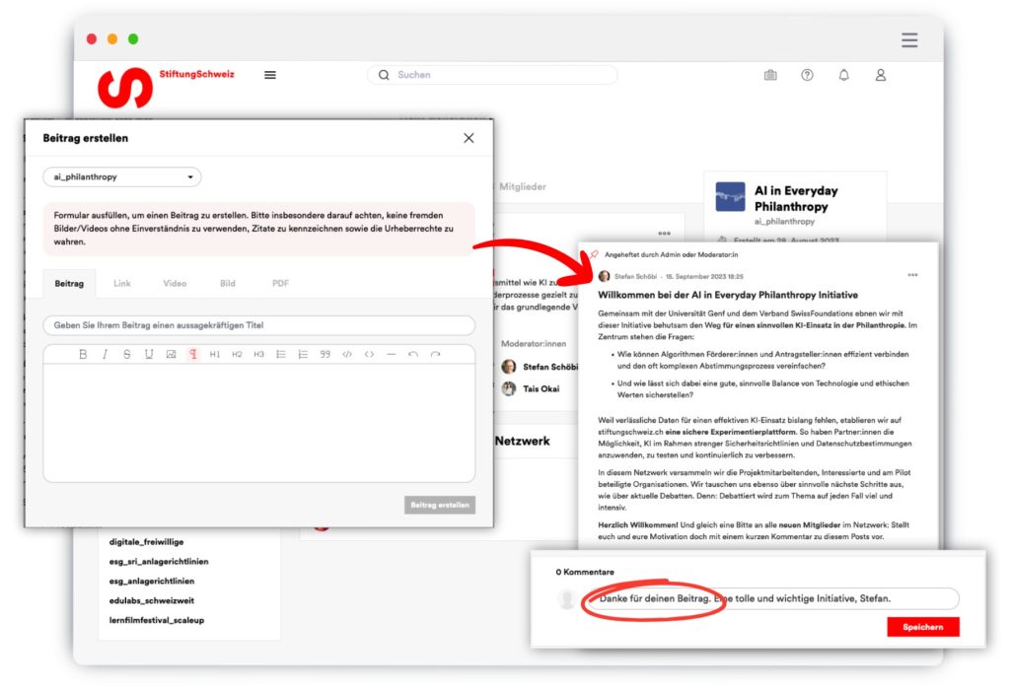Toggle bold formatting in the editor toolbar
1010x690 pixels.
pos(83,354)
